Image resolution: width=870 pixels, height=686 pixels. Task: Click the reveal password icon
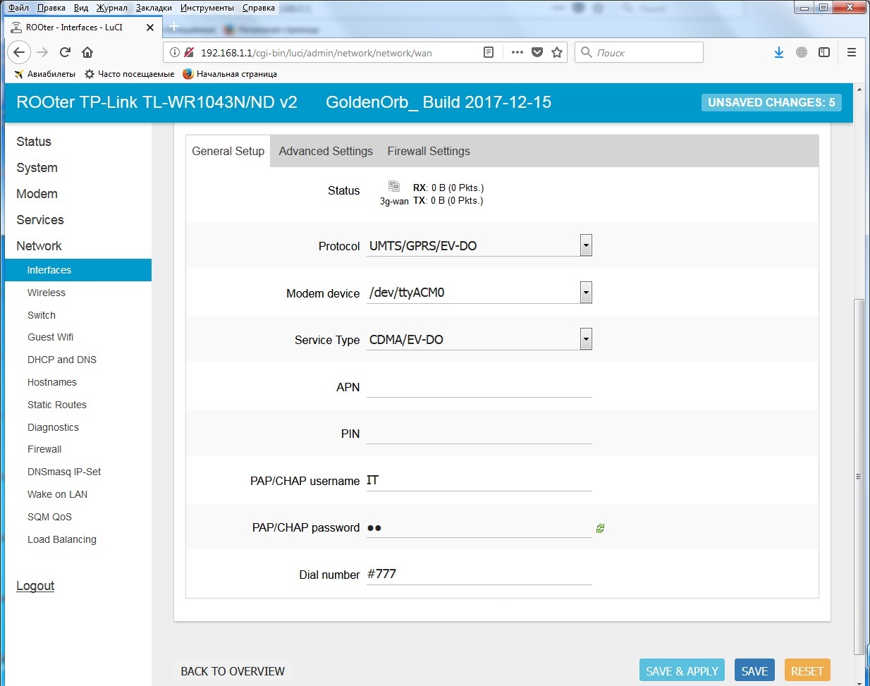[x=600, y=528]
